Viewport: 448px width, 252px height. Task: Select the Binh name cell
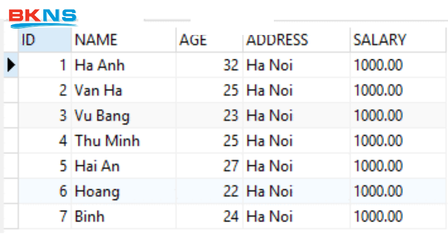[123, 217]
